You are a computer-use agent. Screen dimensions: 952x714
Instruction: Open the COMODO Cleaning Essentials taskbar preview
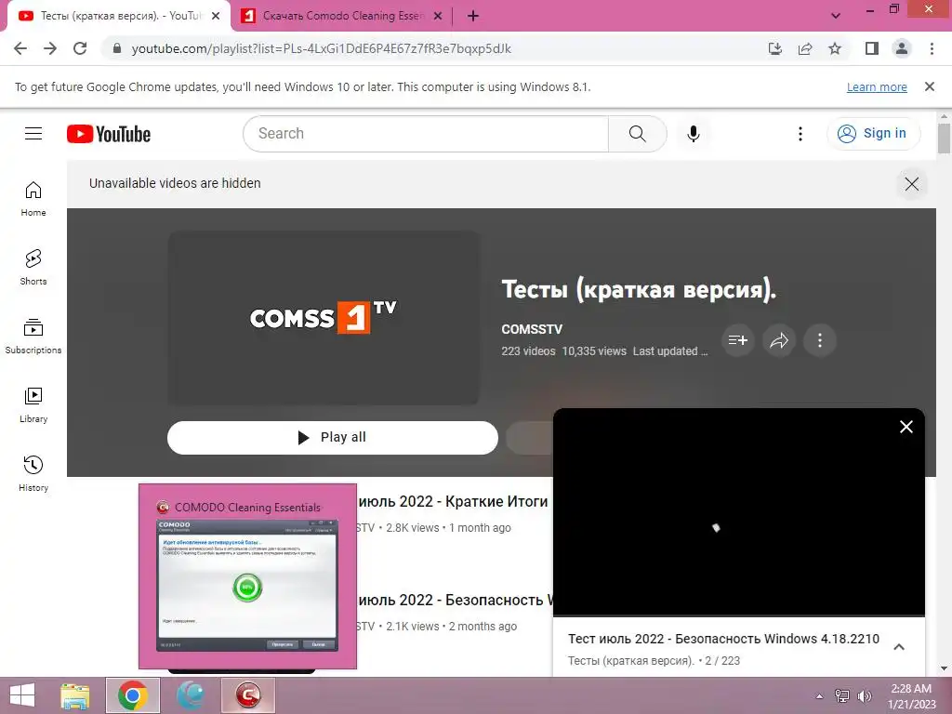coord(247,576)
